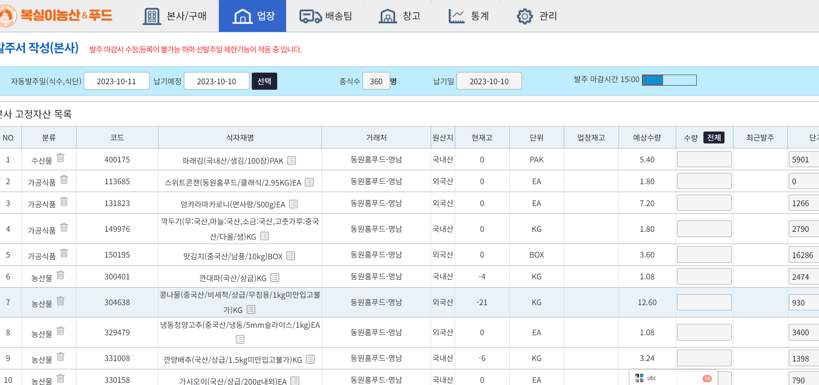Click code cell 400175

pyautogui.click(x=117, y=160)
